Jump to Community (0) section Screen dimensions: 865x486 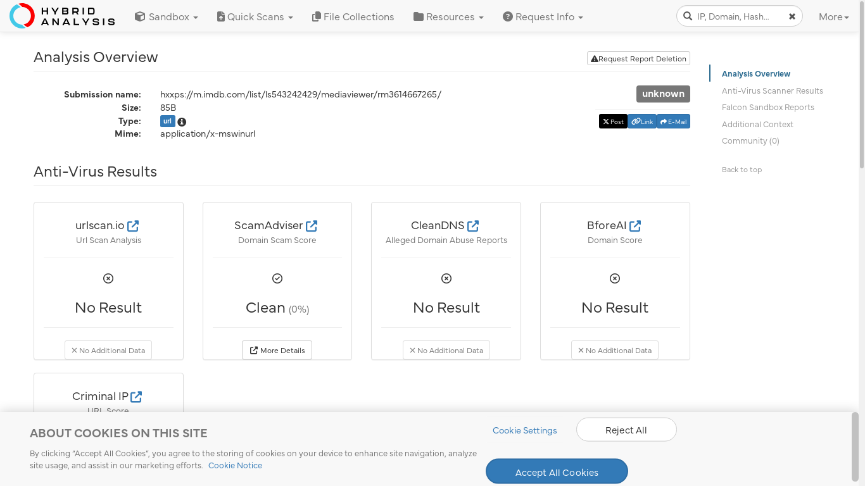point(750,140)
